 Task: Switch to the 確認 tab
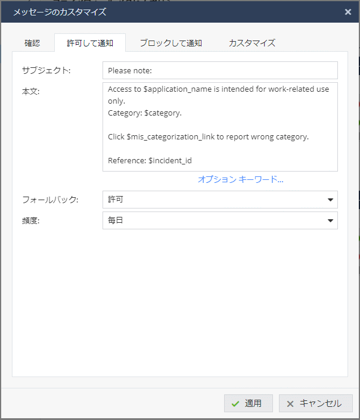[x=32, y=43]
